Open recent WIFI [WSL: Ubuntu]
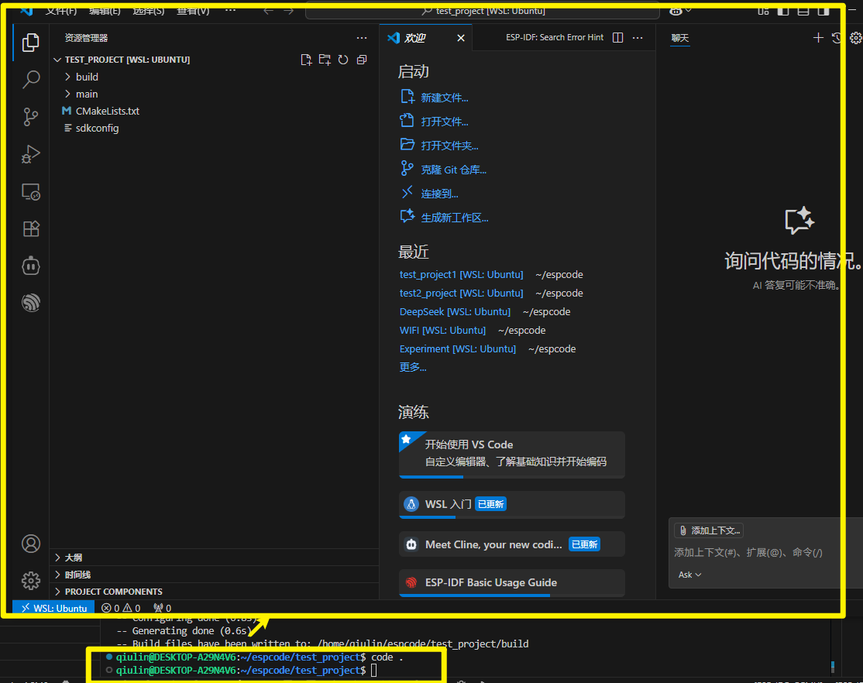Screen dimensions: 863x683 pos(442,331)
